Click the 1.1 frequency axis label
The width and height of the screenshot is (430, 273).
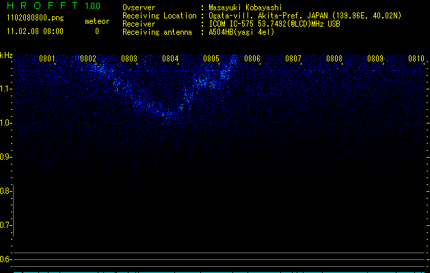pyautogui.click(x=5, y=89)
